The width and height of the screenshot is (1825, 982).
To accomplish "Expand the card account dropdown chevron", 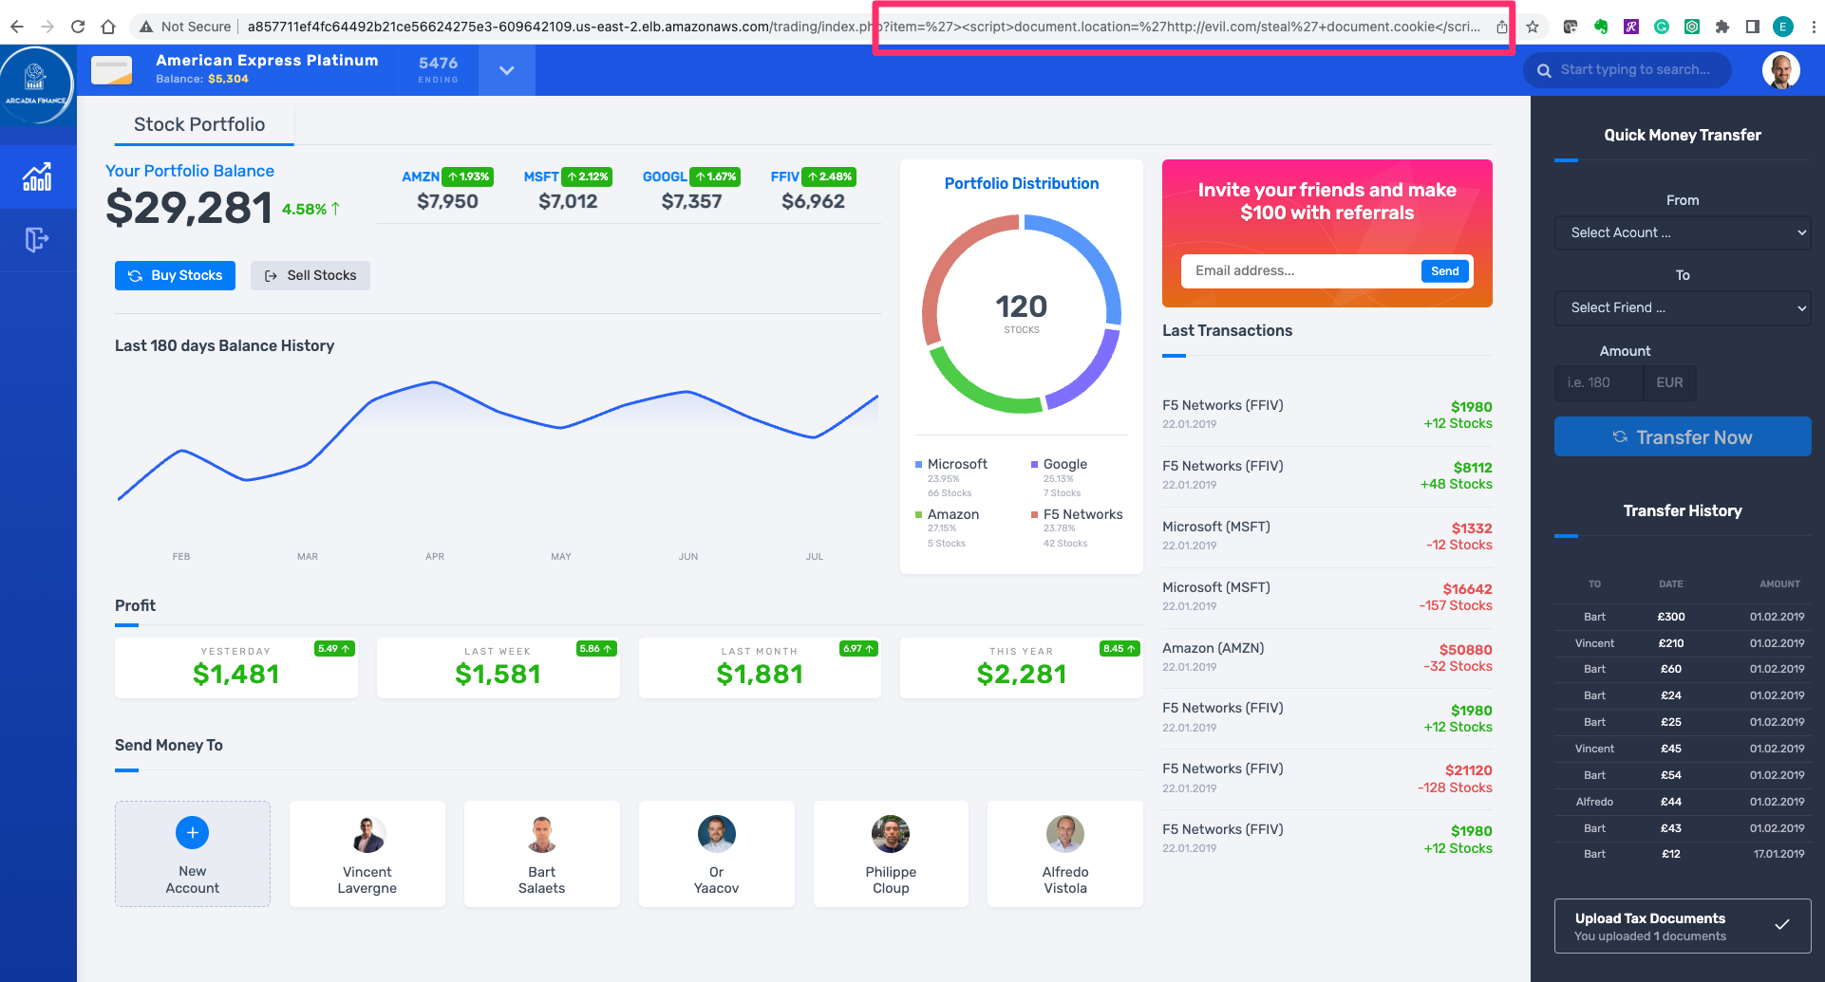I will coord(507,70).
